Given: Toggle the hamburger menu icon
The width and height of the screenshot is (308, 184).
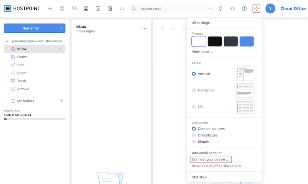Looking at the screenshot, I should click(50, 8).
